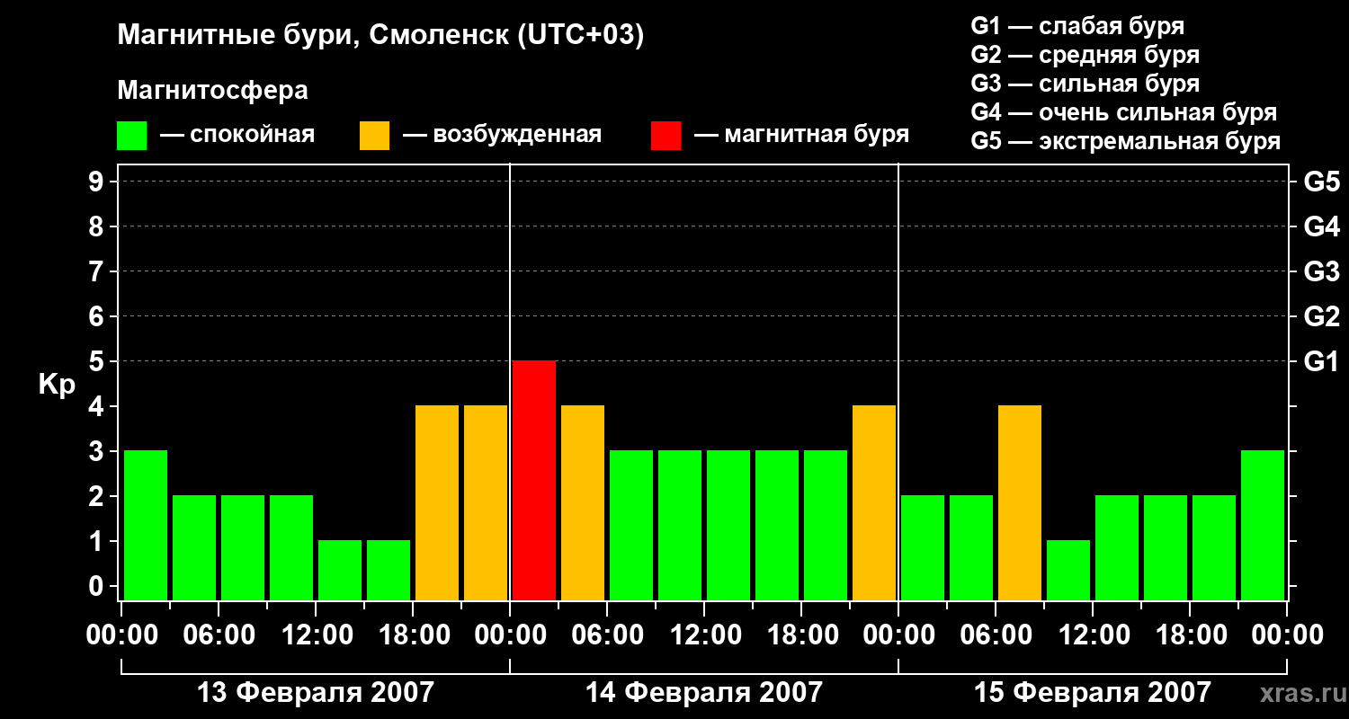Click the '15 Февраля 2007' date label
This screenshot has width=1349, height=719.
point(1093,693)
